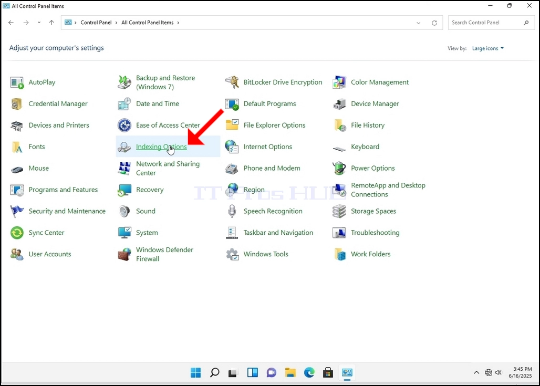Open Phone and Modem icon

(x=232, y=169)
